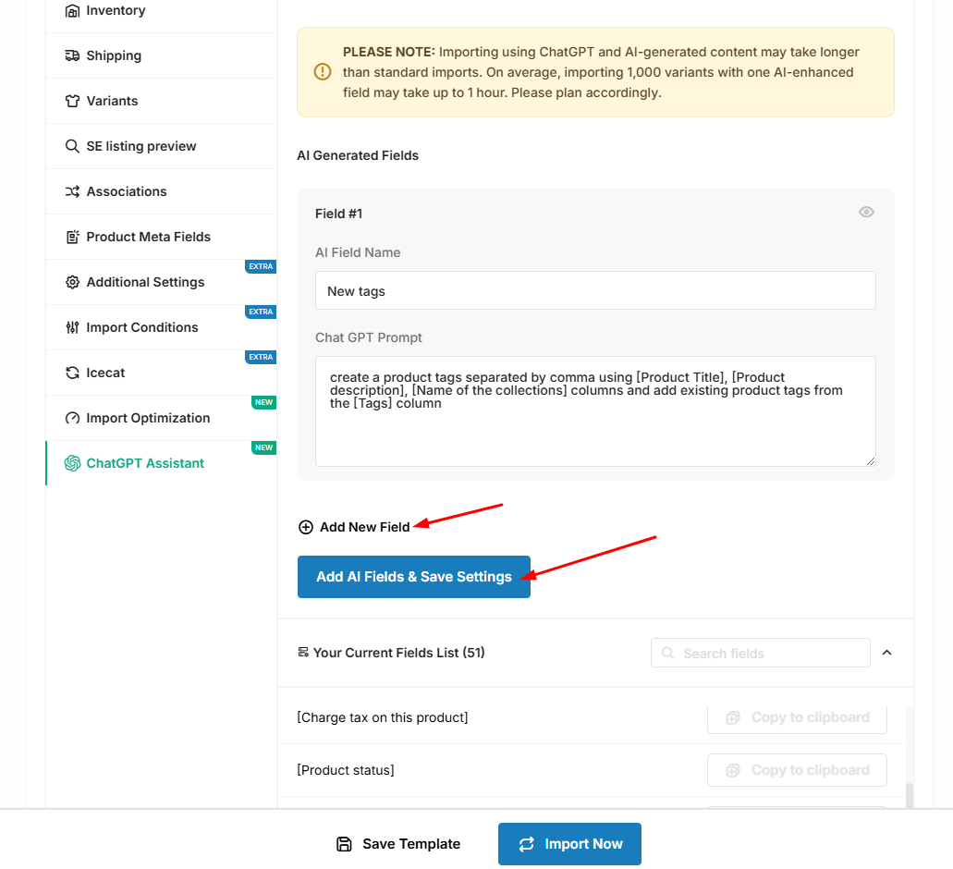Click Add AI Fields & Save Settings
This screenshot has height=869, width=953.
tap(414, 577)
